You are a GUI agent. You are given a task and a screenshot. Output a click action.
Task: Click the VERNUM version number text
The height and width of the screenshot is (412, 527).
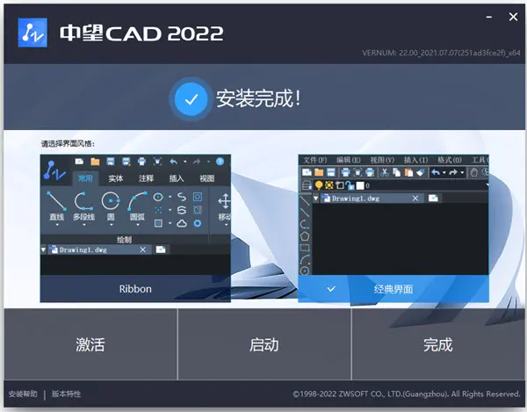tap(441, 53)
